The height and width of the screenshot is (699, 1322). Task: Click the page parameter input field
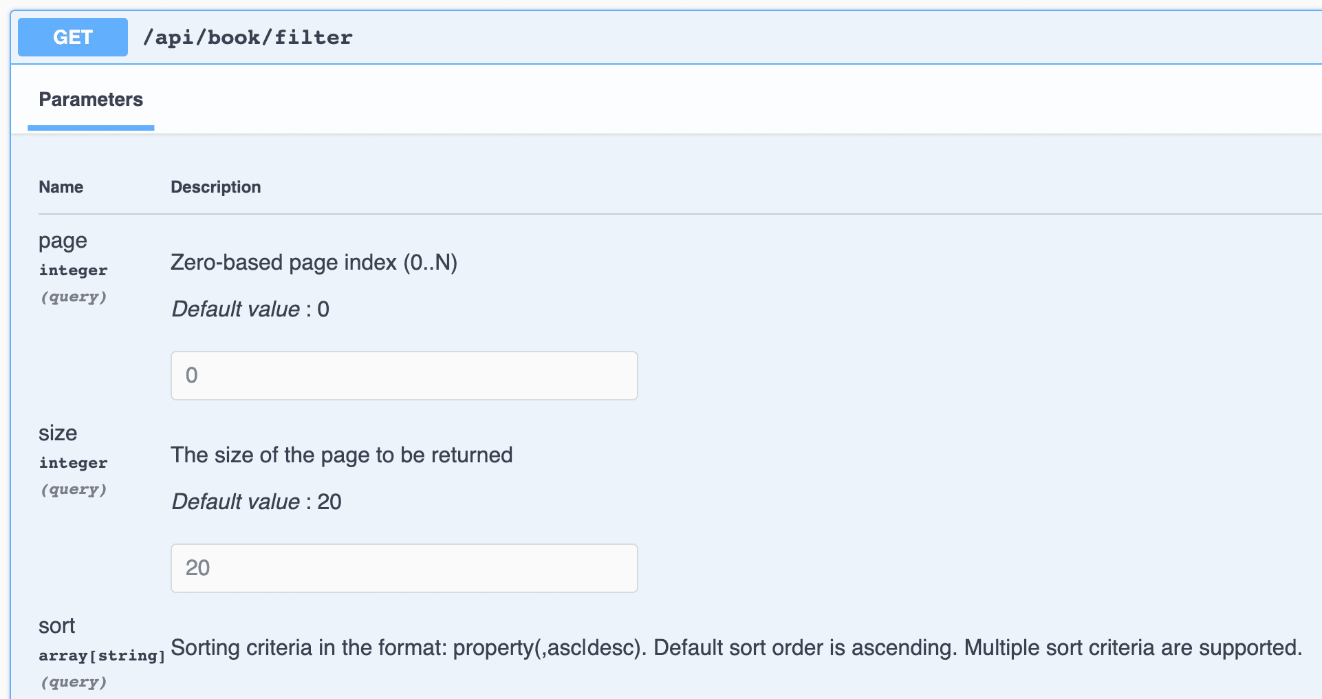[x=404, y=375]
